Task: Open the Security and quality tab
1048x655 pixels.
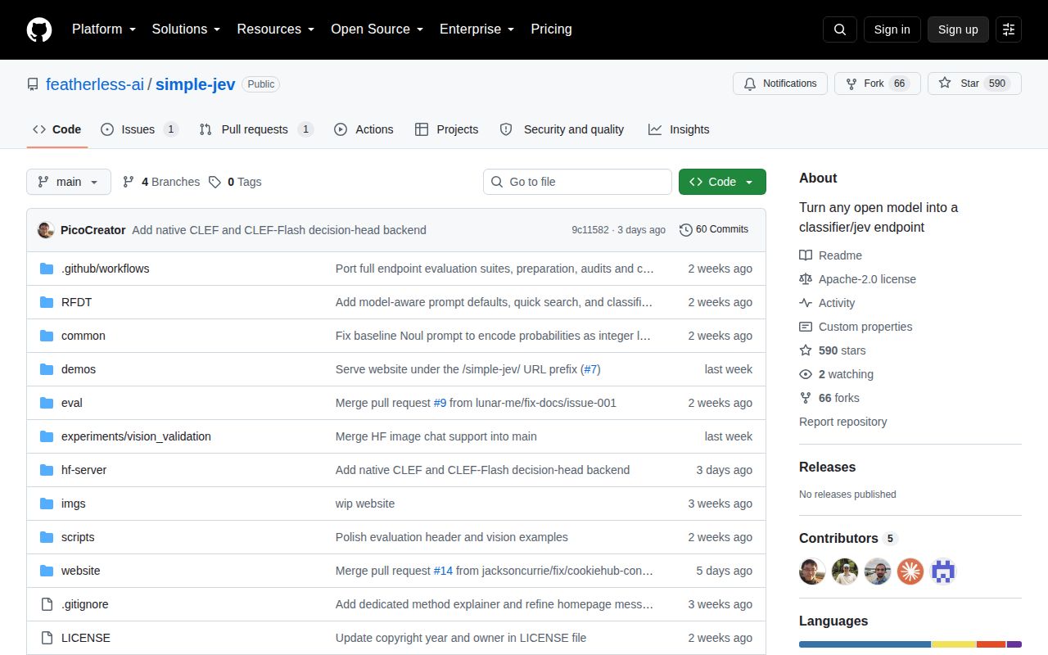Action: [x=562, y=129]
